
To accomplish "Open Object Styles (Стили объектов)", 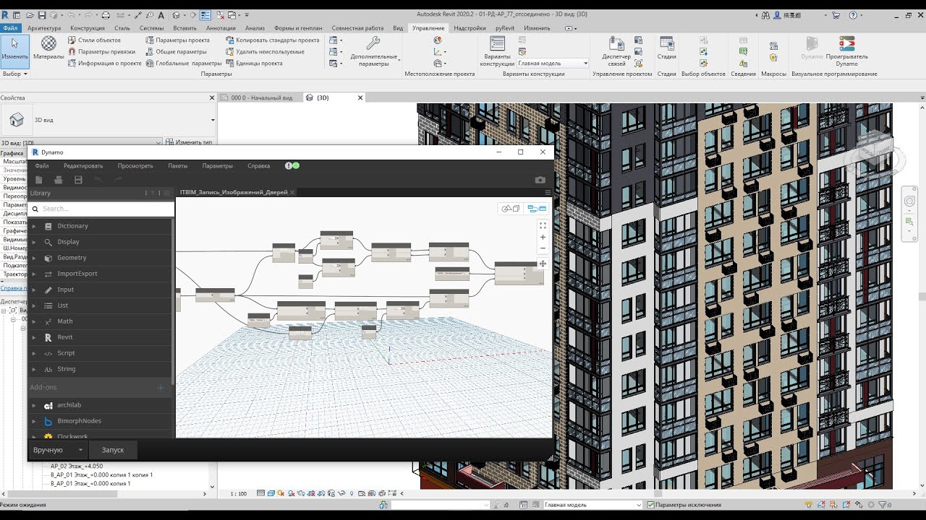I will (x=95, y=40).
